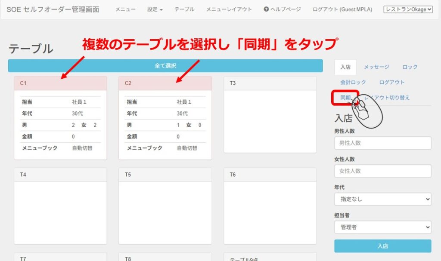Image resolution: width=441 pixels, height=261 pixels.
Task: Select the メッセージ tab
Action: [376, 67]
